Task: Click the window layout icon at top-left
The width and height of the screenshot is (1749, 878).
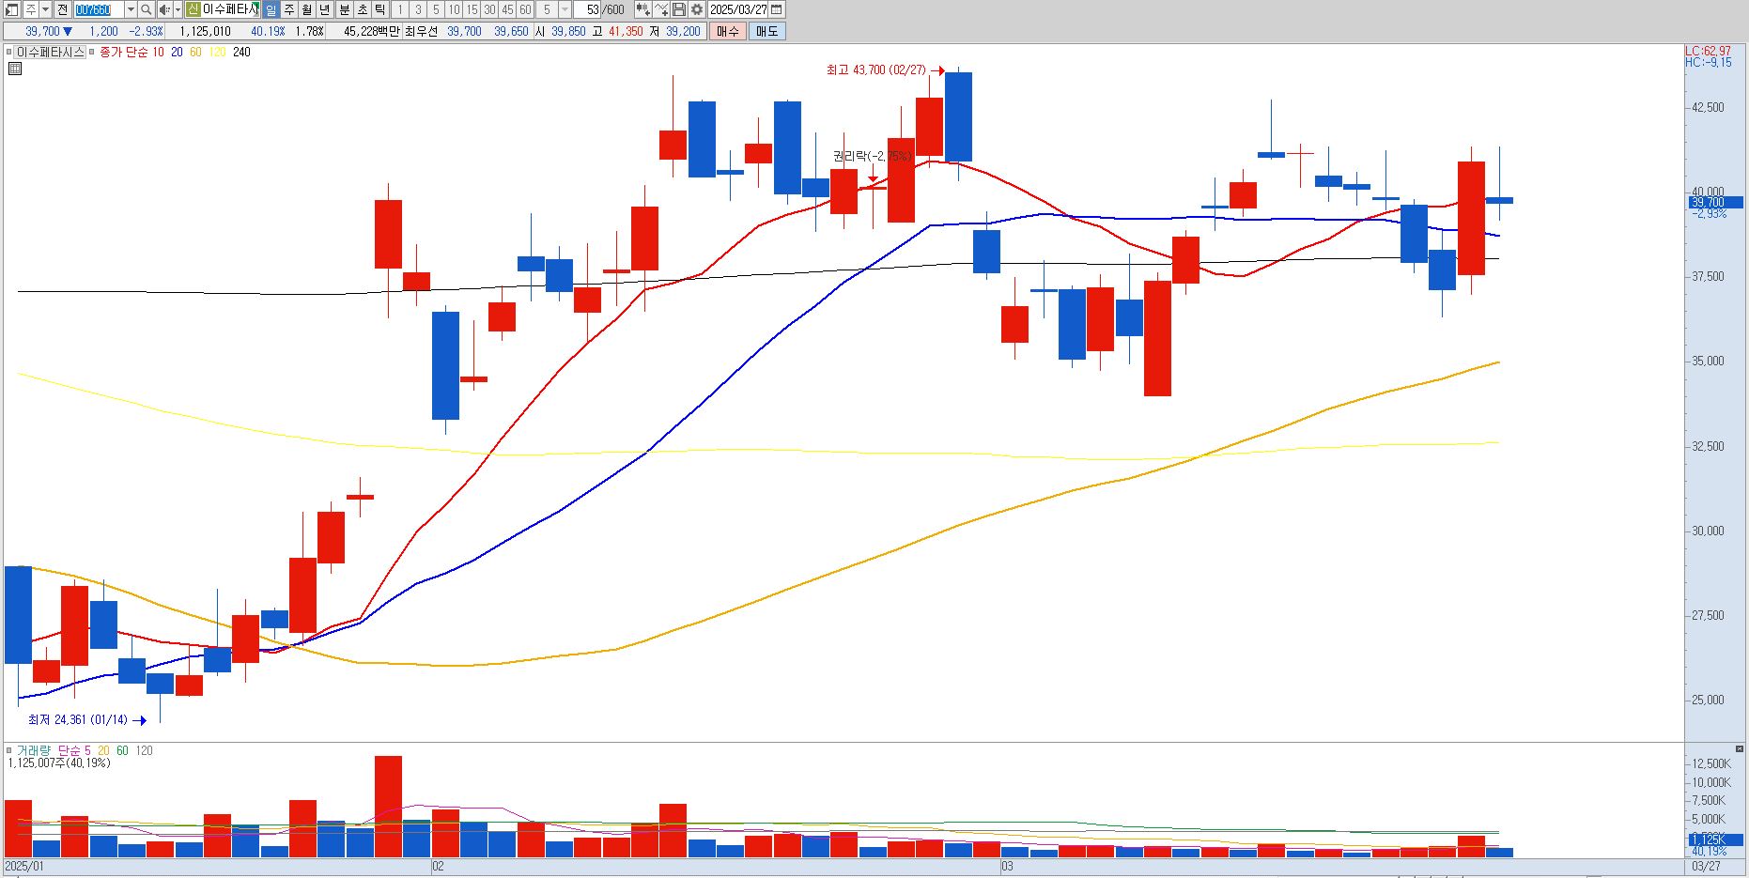Action: pos(11,9)
